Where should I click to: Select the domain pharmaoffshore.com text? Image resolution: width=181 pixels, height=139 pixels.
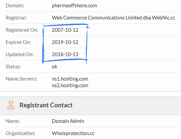click(x=74, y=6)
